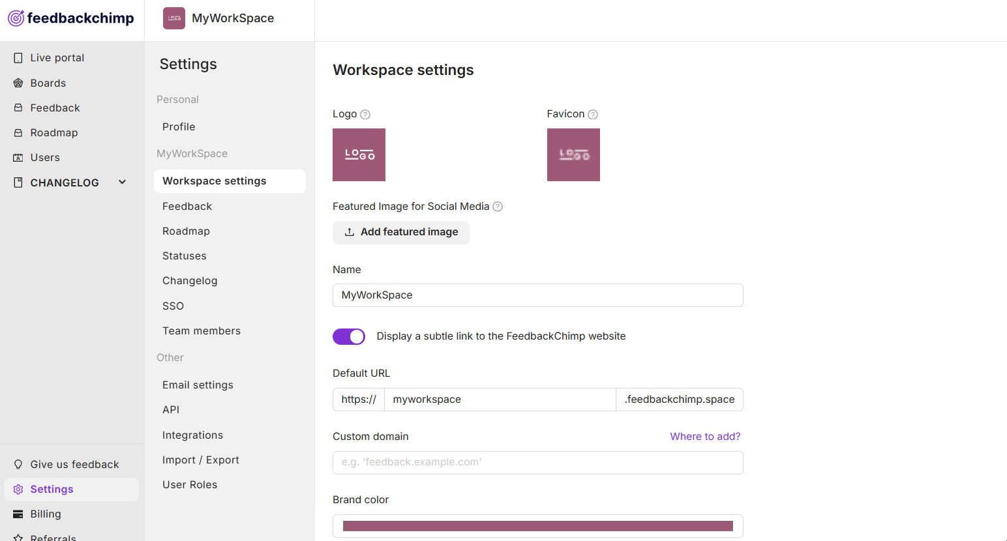
Task: Toggle the FeedbackChimp website link switch
Action: point(349,336)
